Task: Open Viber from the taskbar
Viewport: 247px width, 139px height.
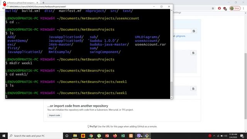Action: (x=139, y=136)
